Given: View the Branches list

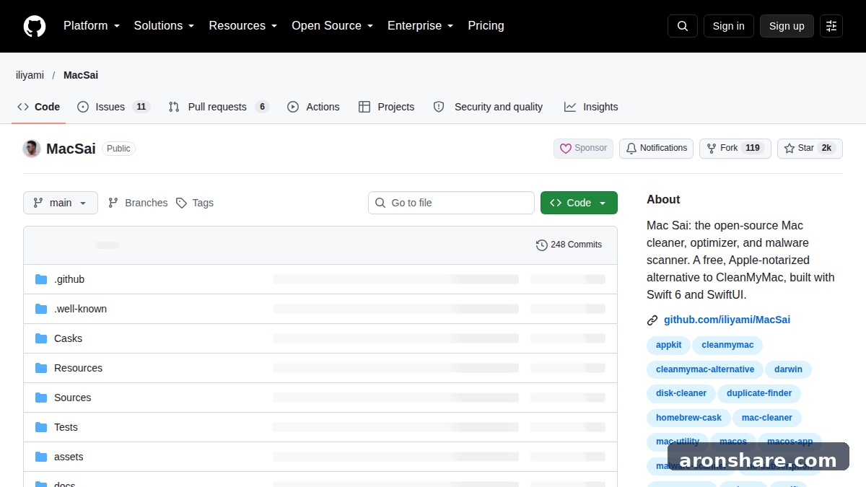Looking at the screenshot, I should point(138,203).
